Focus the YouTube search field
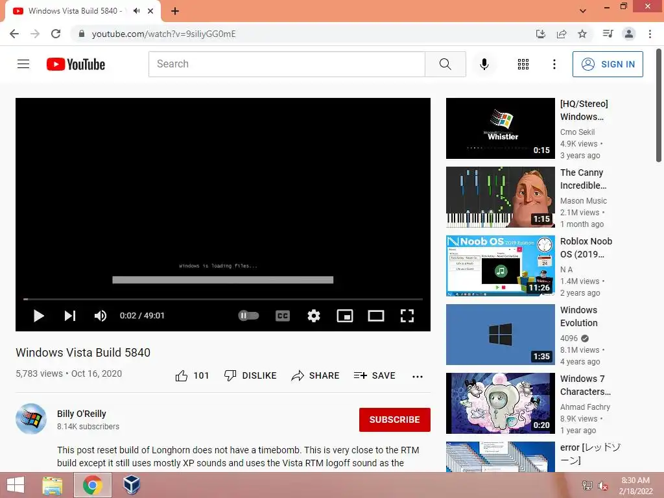The image size is (664, 498). (x=287, y=64)
